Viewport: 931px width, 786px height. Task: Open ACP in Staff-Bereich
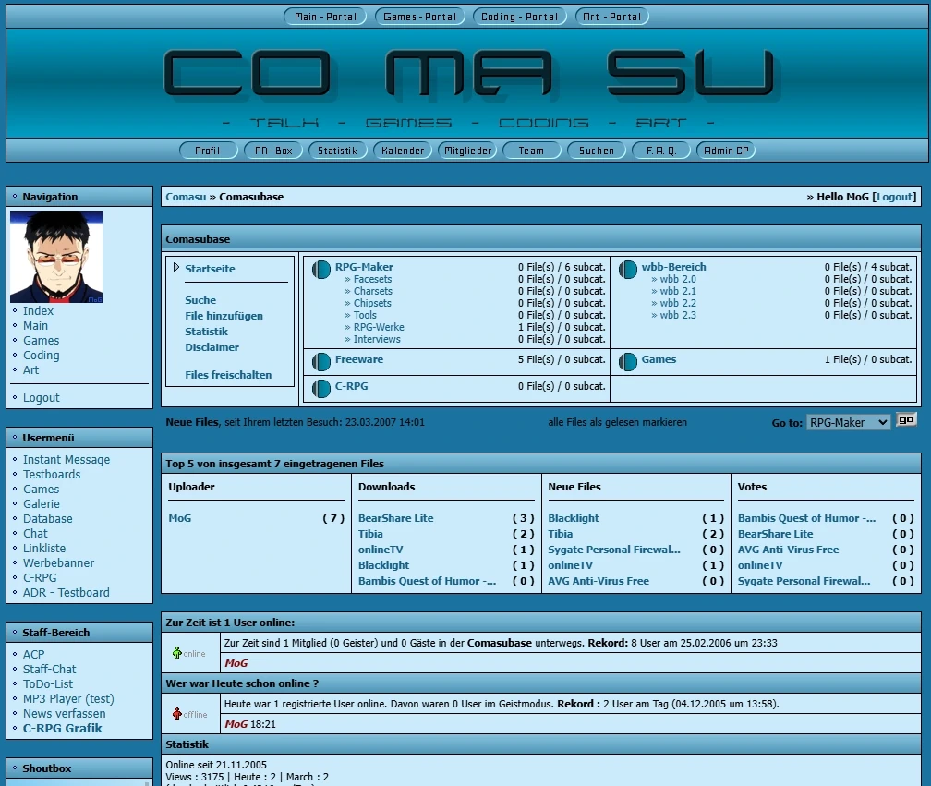[33, 654]
